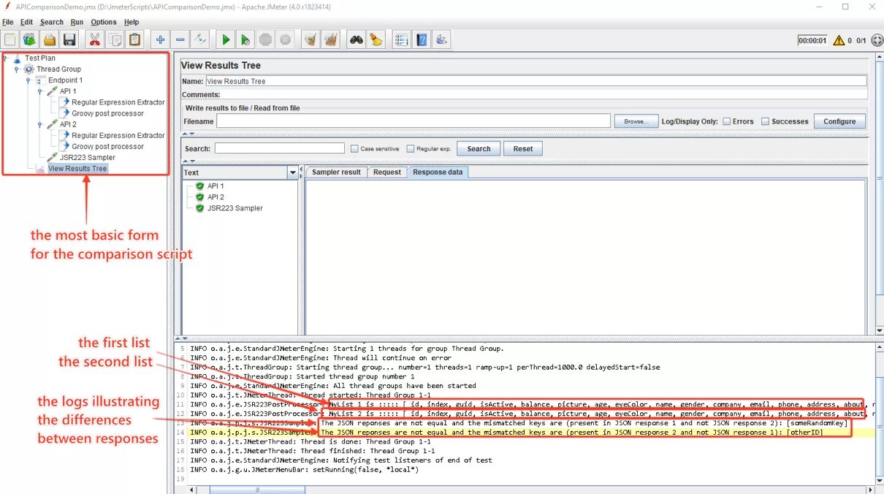Click the Copy toolbar icon
This screenshot has width=884, height=494.
click(x=115, y=39)
